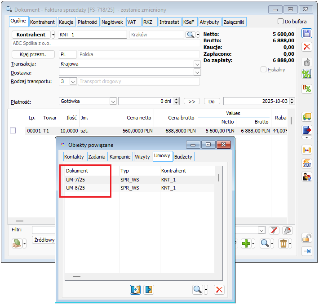
Task: Click the save diskette icon
Action: tap(307, 34)
